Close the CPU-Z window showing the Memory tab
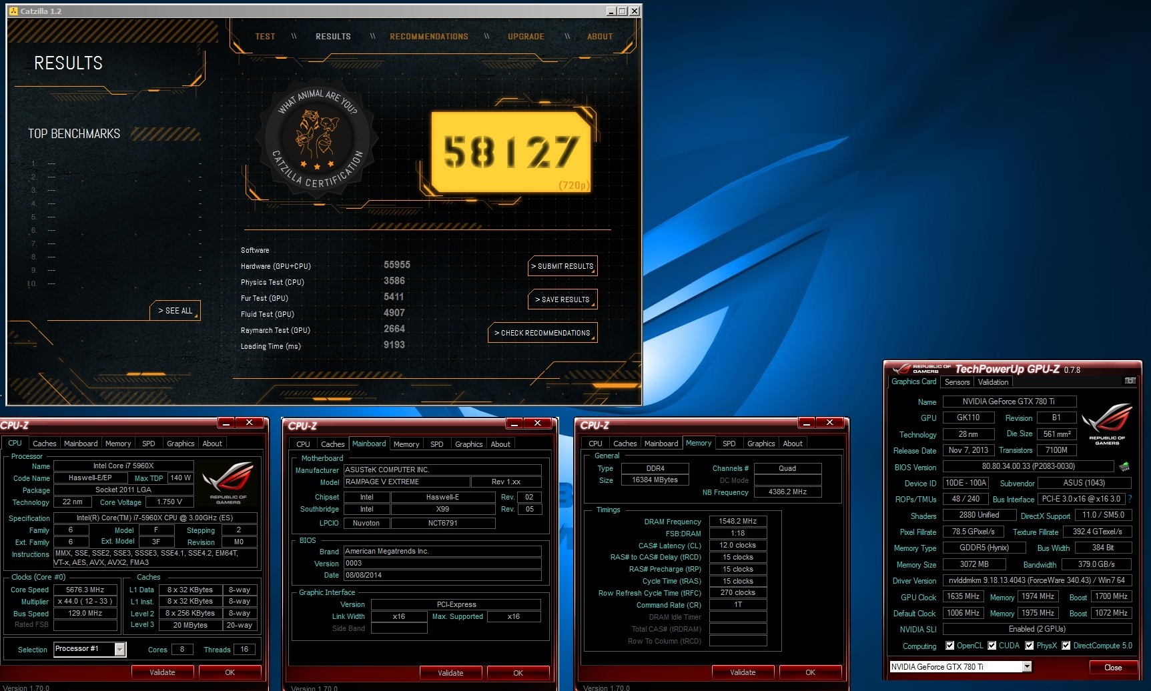 click(830, 422)
